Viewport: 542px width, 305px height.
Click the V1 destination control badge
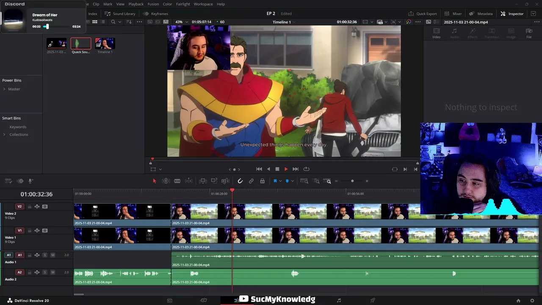[19, 231]
